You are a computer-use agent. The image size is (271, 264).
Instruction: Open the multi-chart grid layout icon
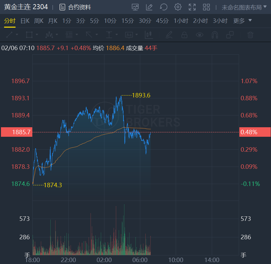point(206,7)
